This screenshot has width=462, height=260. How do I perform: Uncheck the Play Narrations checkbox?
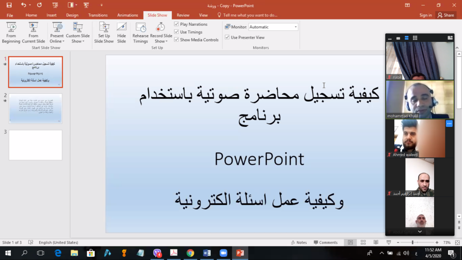tap(177, 24)
